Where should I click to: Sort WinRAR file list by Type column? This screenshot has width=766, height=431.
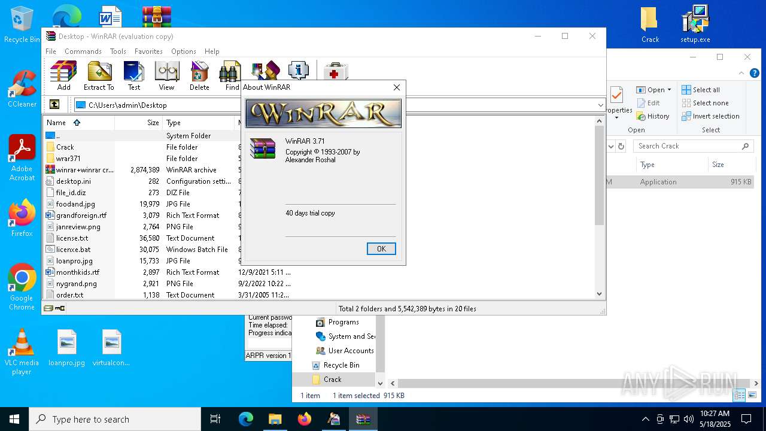[199, 123]
